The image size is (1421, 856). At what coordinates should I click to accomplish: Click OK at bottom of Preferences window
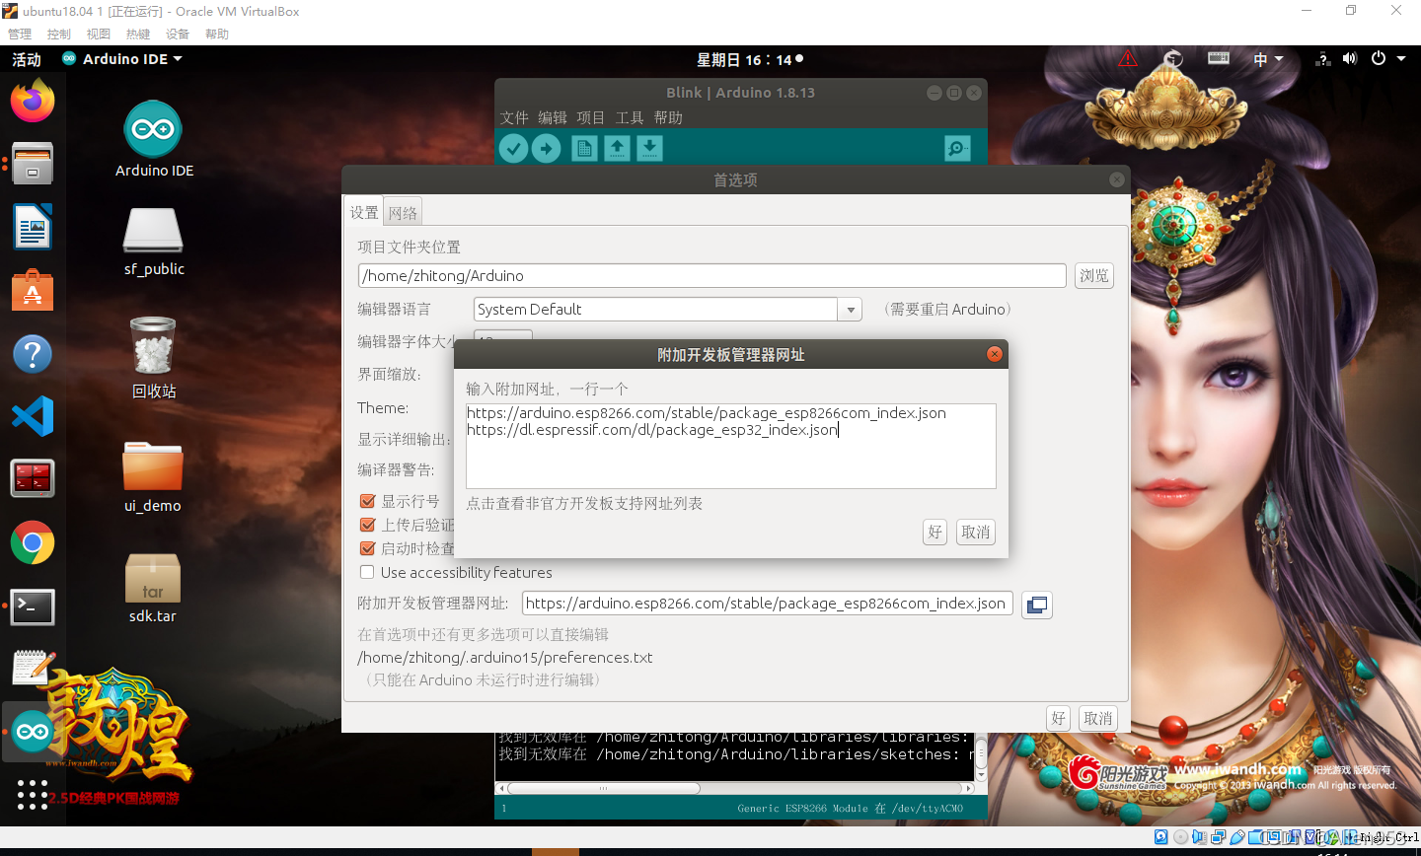[1058, 719]
